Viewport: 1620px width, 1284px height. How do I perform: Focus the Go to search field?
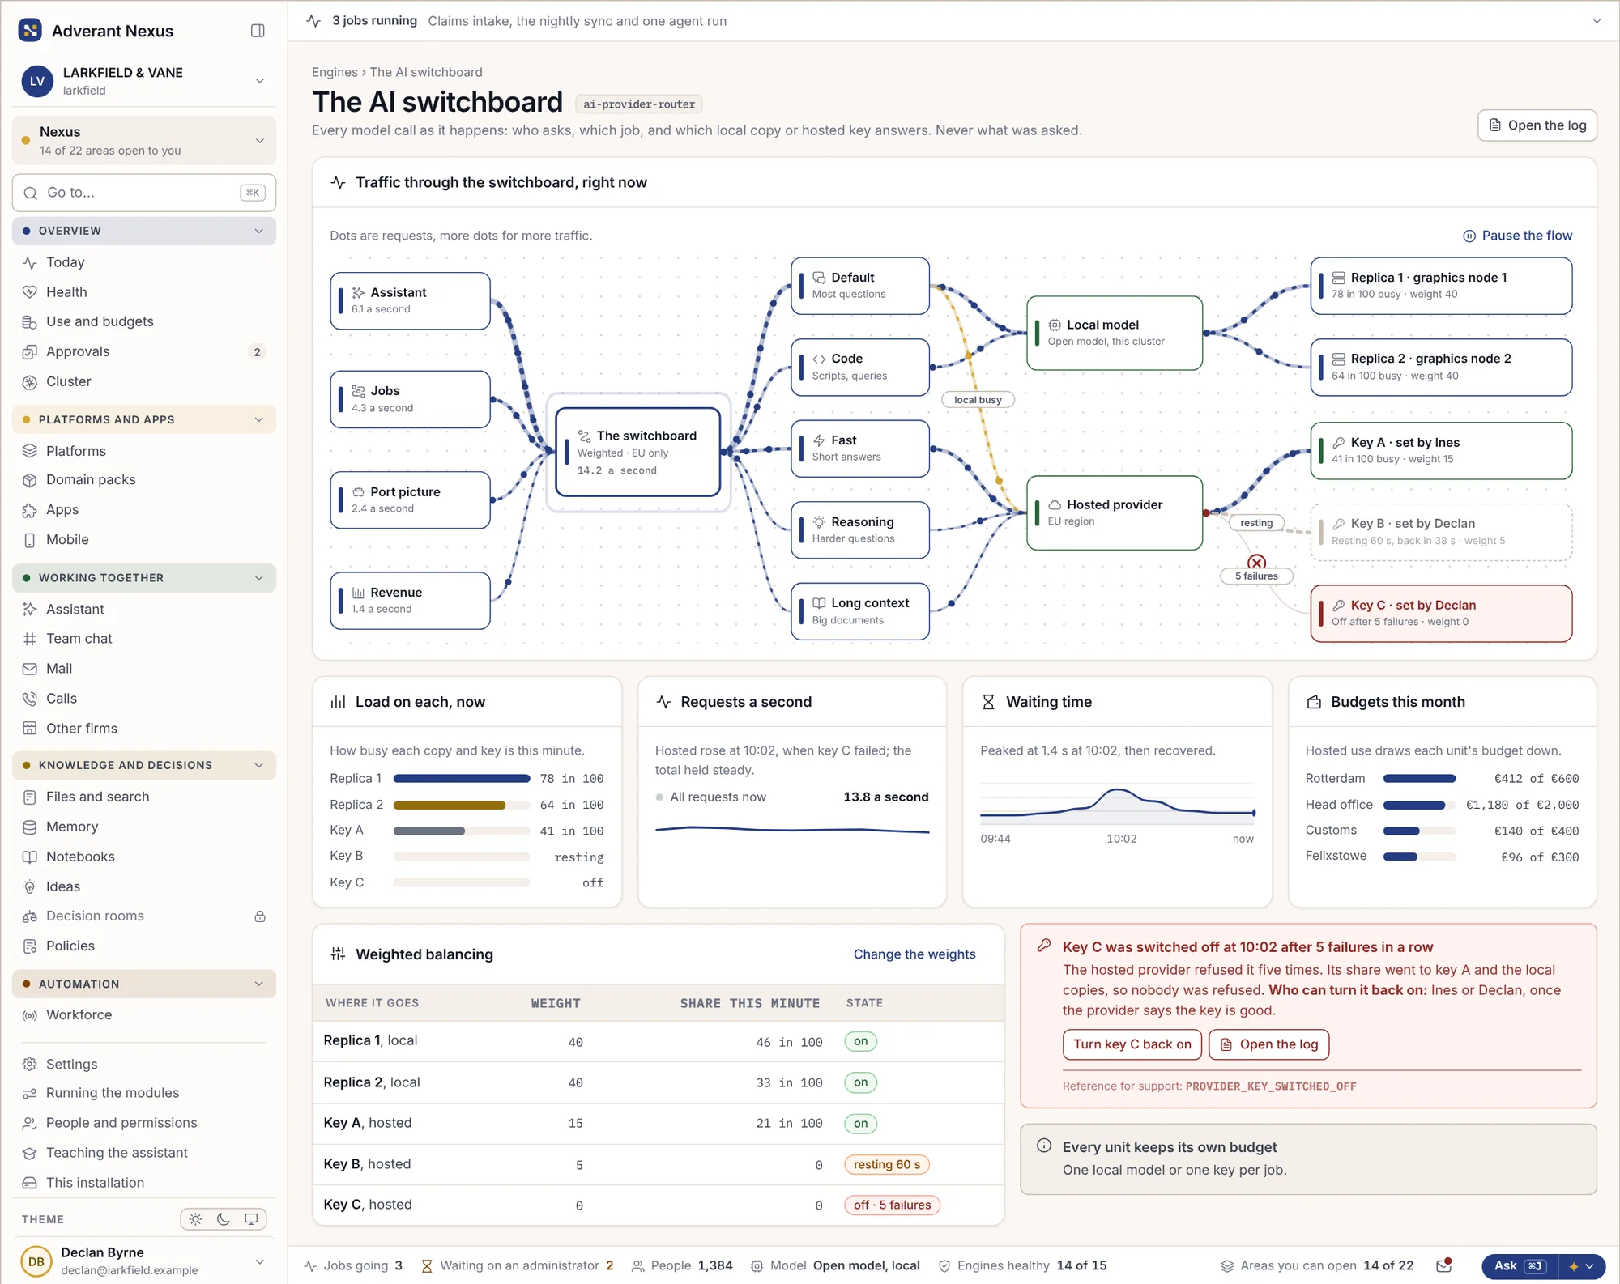tap(144, 193)
